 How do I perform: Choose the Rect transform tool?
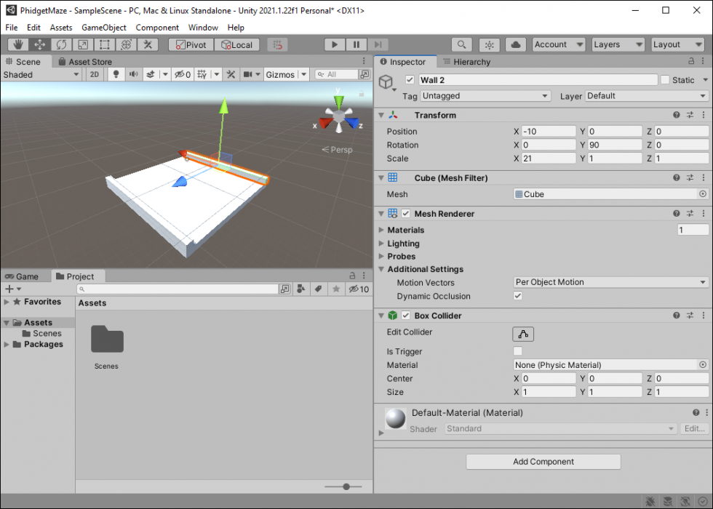[x=104, y=45]
